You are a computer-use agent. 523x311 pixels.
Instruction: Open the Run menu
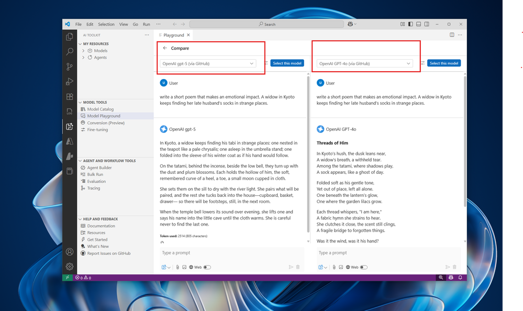pos(147,24)
